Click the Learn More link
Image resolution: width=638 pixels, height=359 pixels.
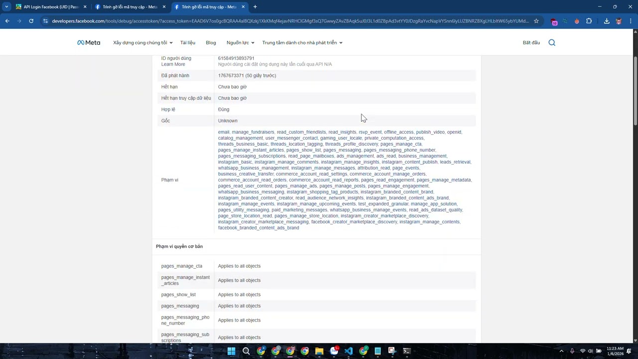173,64
